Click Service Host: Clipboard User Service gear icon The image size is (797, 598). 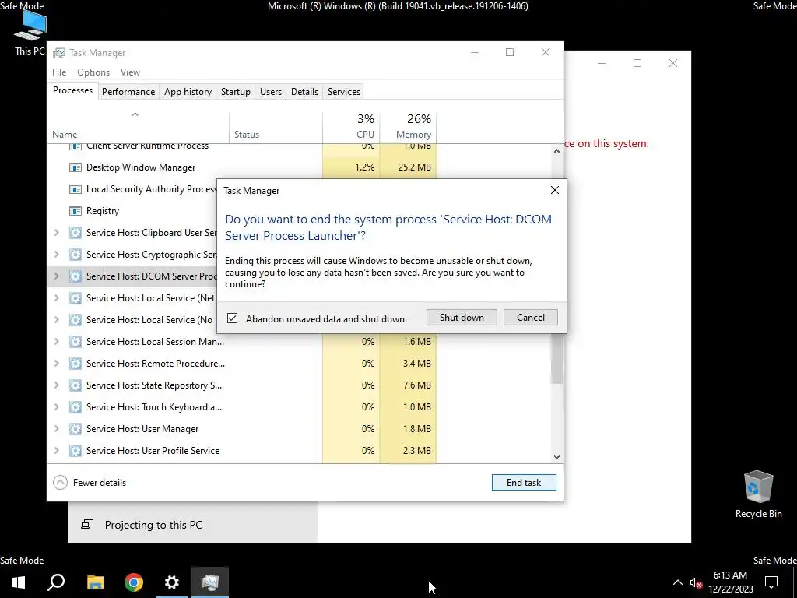coord(75,233)
